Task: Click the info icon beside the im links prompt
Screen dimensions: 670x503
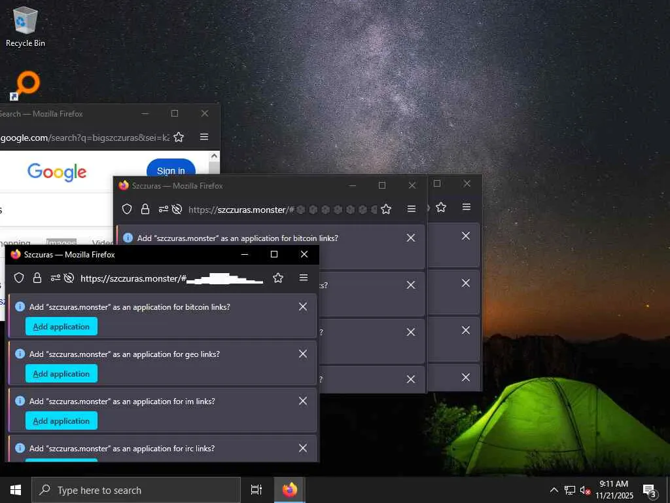Action: click(20, 401)
